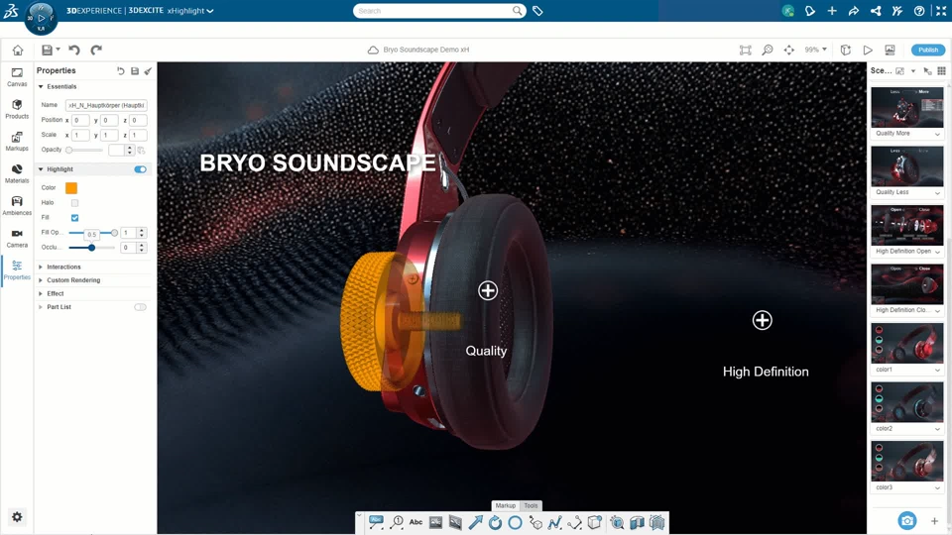Enable the Halo checkbox

point(74,203)
